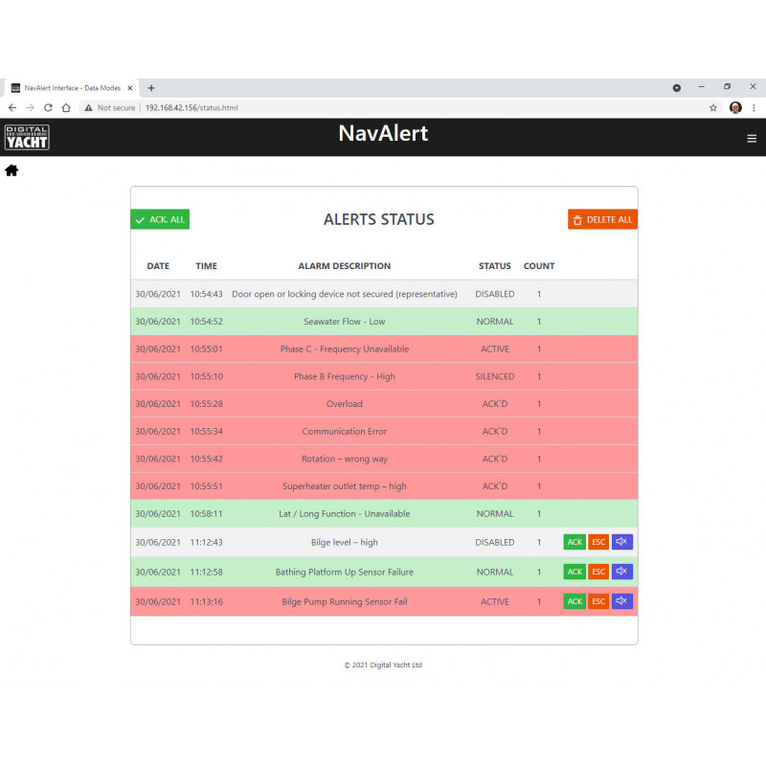Screen dimensions: 766x766
Task: Open the browser profile avatar
Action: click(735, 108)
